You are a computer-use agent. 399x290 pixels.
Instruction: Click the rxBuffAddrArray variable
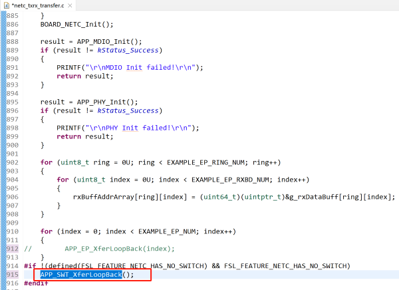(105, 197)
